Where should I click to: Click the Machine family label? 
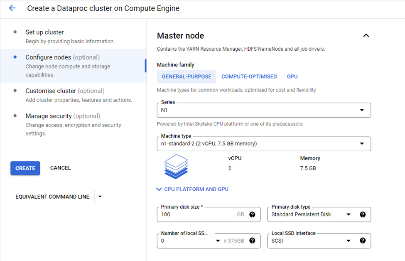176,64
